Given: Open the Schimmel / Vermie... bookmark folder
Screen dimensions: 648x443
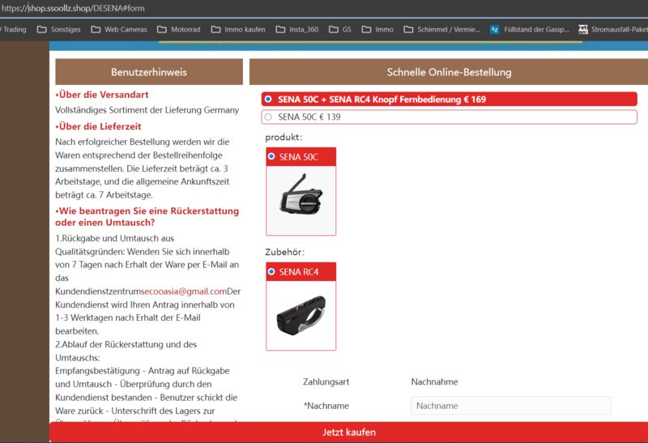Looking at the screenshot, I should [x=441, y=29].
